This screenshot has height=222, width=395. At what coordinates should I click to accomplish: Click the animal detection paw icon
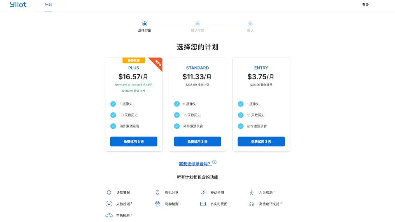pos(157,204)
